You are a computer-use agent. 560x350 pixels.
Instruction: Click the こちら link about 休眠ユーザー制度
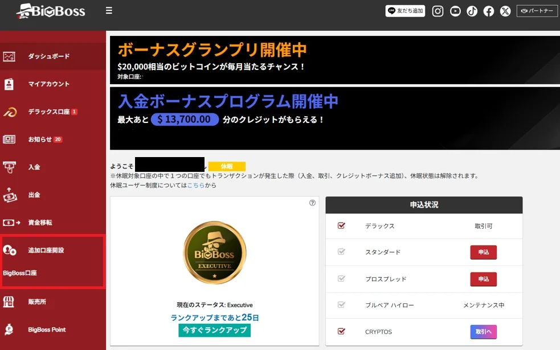coord(197,186)
